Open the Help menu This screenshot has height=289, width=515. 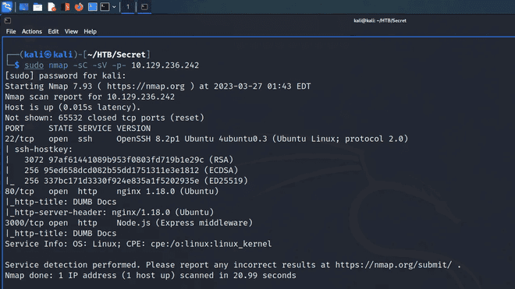point(90,31)
